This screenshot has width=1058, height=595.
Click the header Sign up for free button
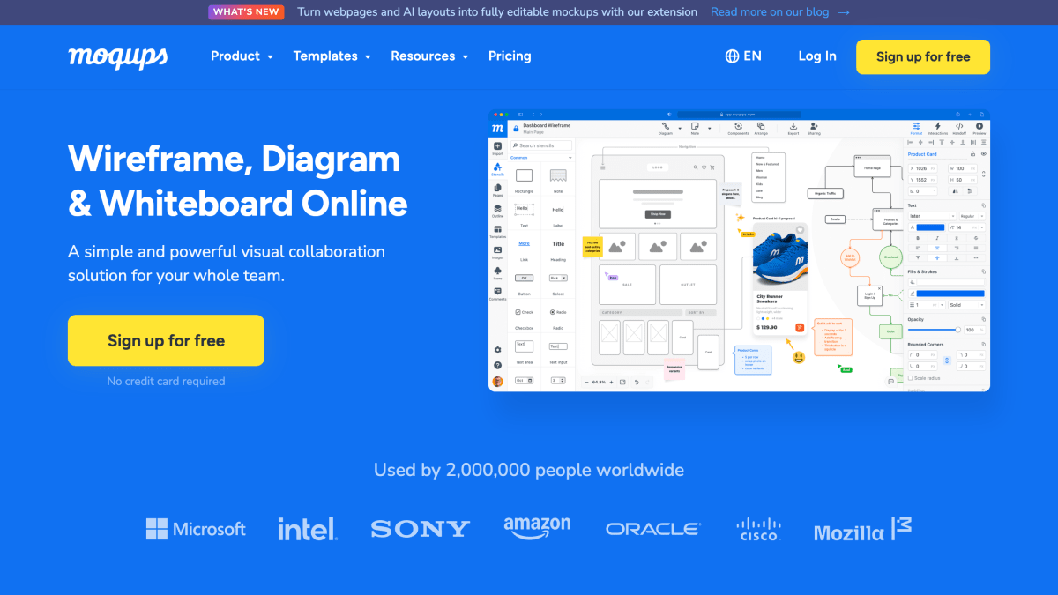coord(923,56)
